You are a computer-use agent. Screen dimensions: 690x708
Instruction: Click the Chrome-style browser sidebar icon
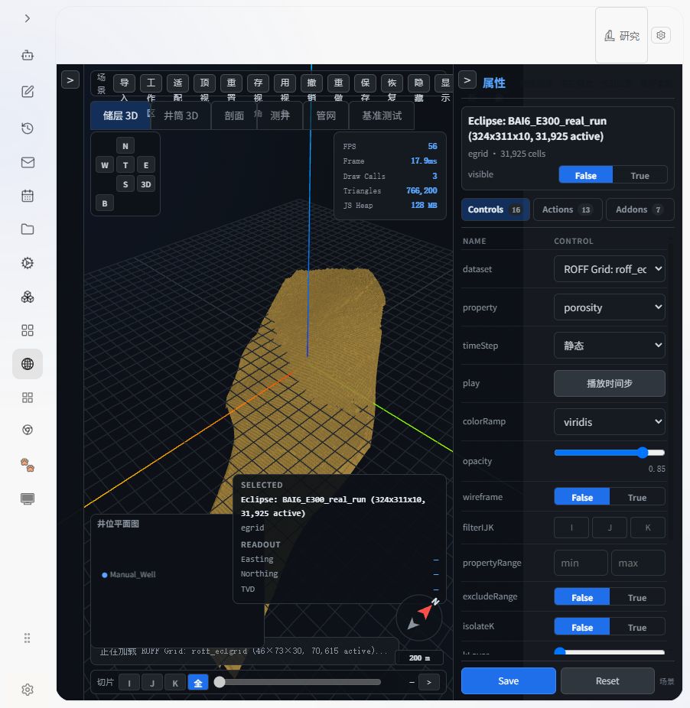(x=28, y=430)
